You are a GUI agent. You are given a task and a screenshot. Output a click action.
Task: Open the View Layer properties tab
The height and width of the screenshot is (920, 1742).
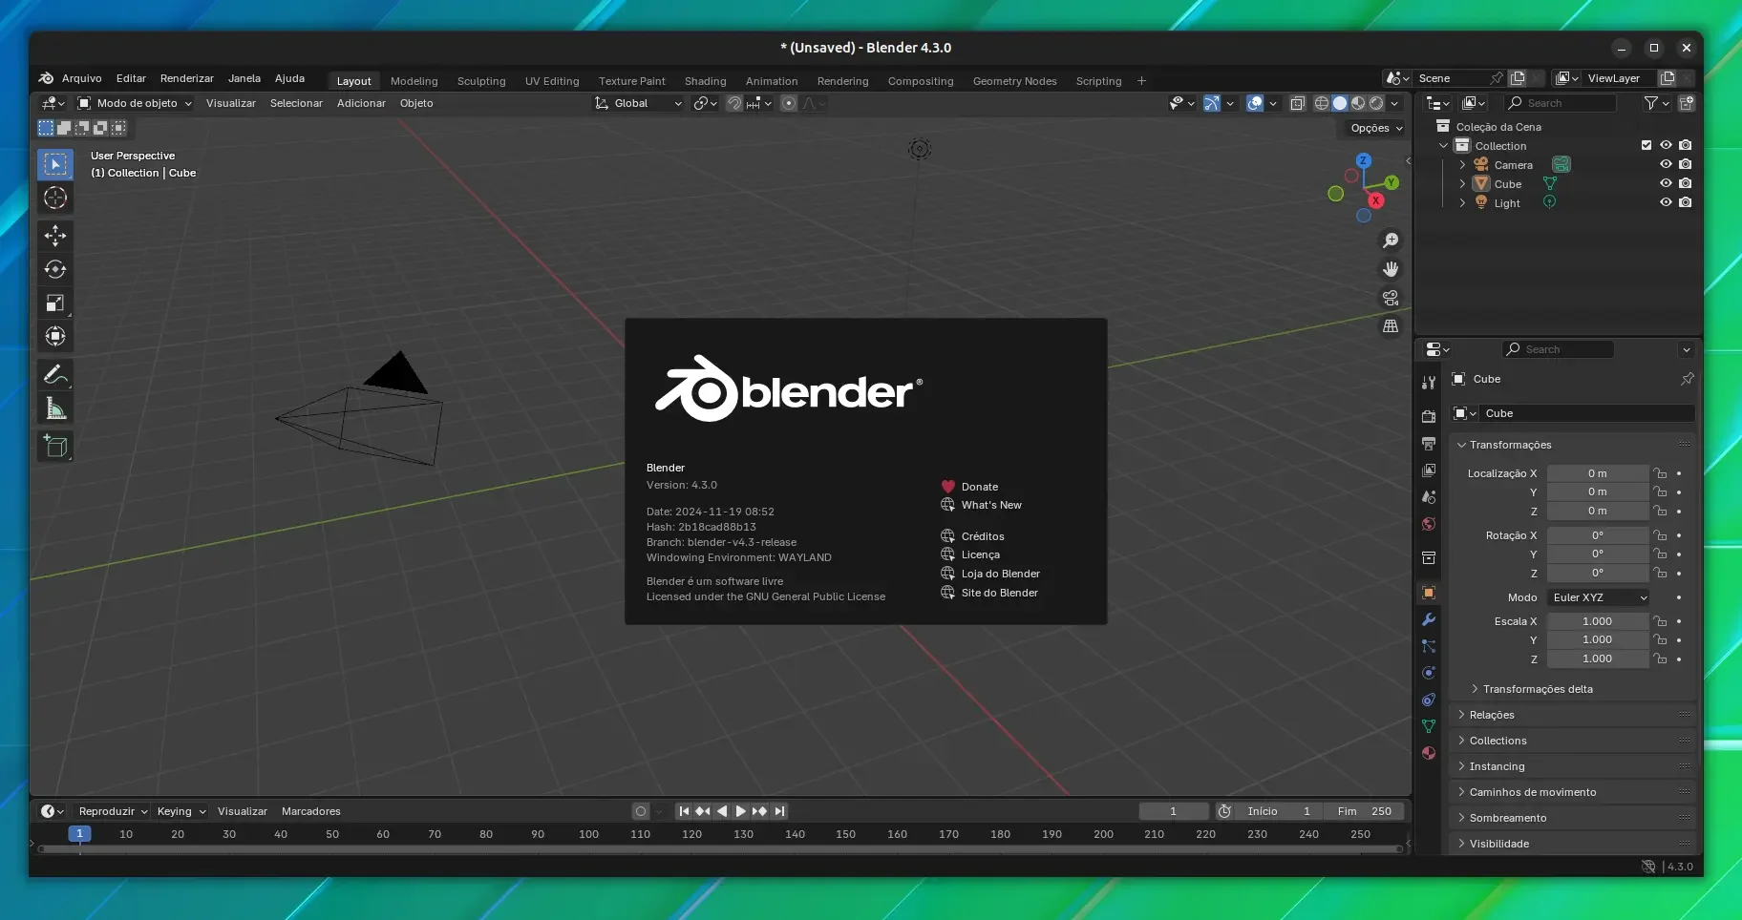[1429, 470]
